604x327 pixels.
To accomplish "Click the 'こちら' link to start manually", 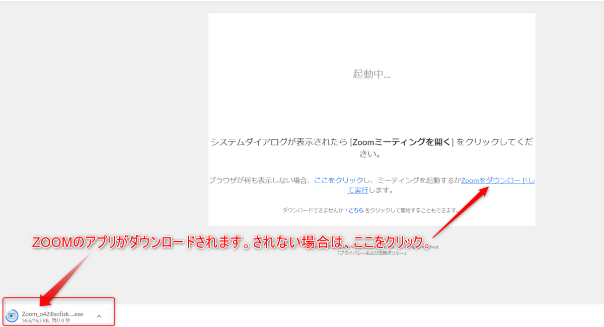I will [355, 210].
